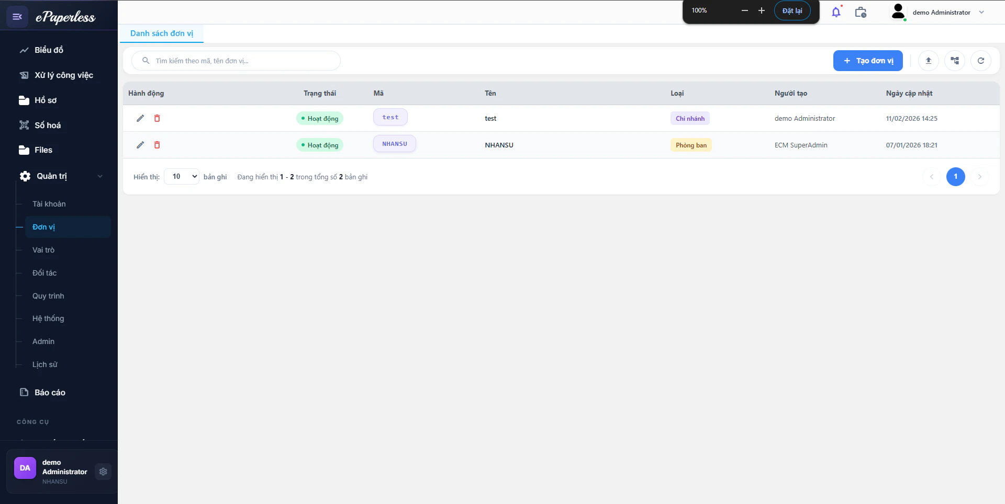This screenshot has height=504, width=1005.
Task: Click the Trạng thái column header
Action: [320, 94]
